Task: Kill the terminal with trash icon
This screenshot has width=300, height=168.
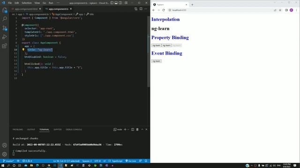Action: (137, 130)
